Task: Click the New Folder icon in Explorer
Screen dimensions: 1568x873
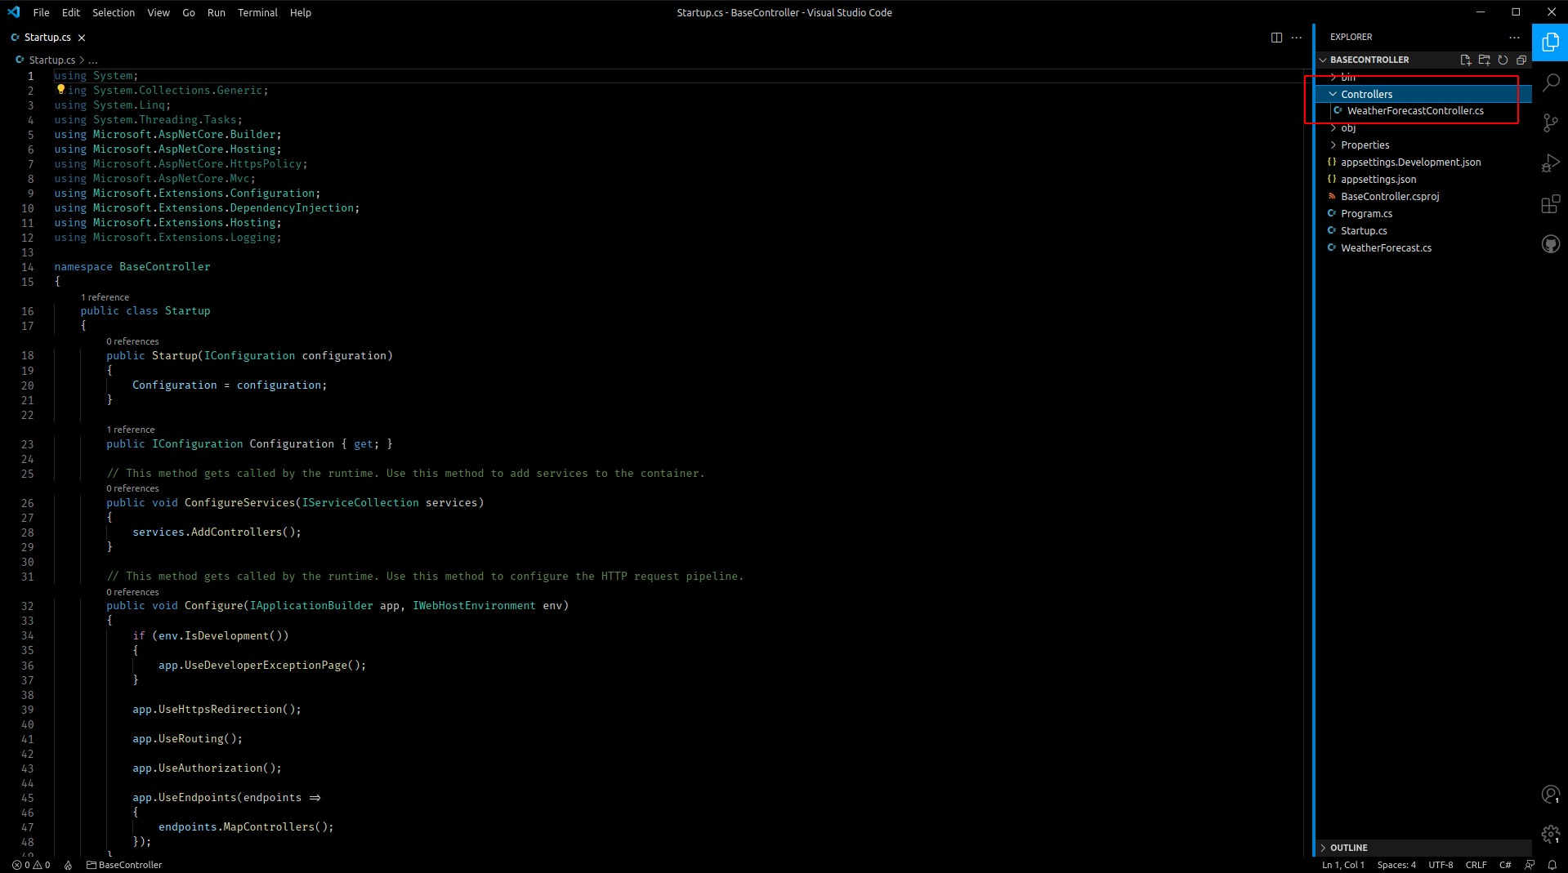Action: pyautogui.click(x=1484, y=60)
